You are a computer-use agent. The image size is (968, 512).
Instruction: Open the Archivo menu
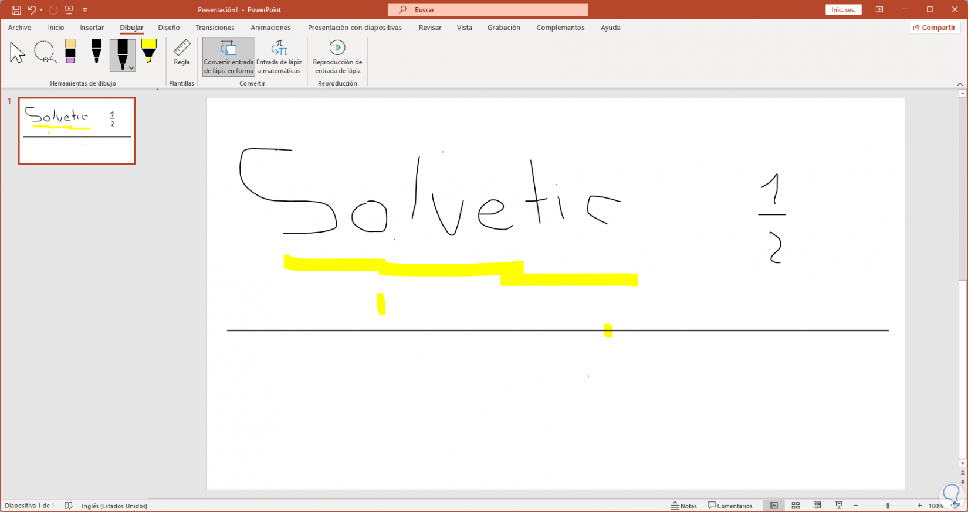20,28
